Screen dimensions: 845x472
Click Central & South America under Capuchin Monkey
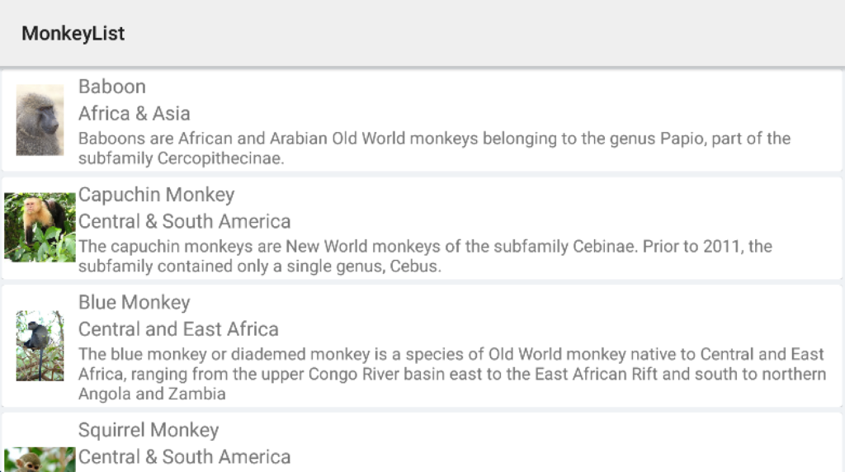point(185,221)
